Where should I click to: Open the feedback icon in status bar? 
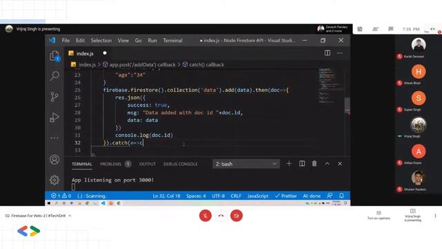coord(329,196)
